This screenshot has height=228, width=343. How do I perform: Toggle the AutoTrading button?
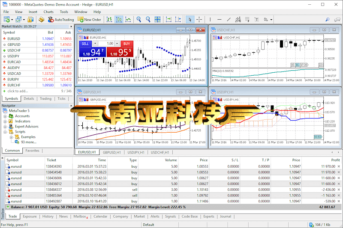[x=61, y=19]
